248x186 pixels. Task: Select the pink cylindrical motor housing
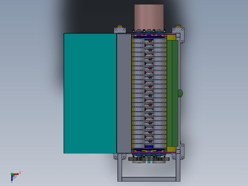pyautogui.click(x=149, y=17)
